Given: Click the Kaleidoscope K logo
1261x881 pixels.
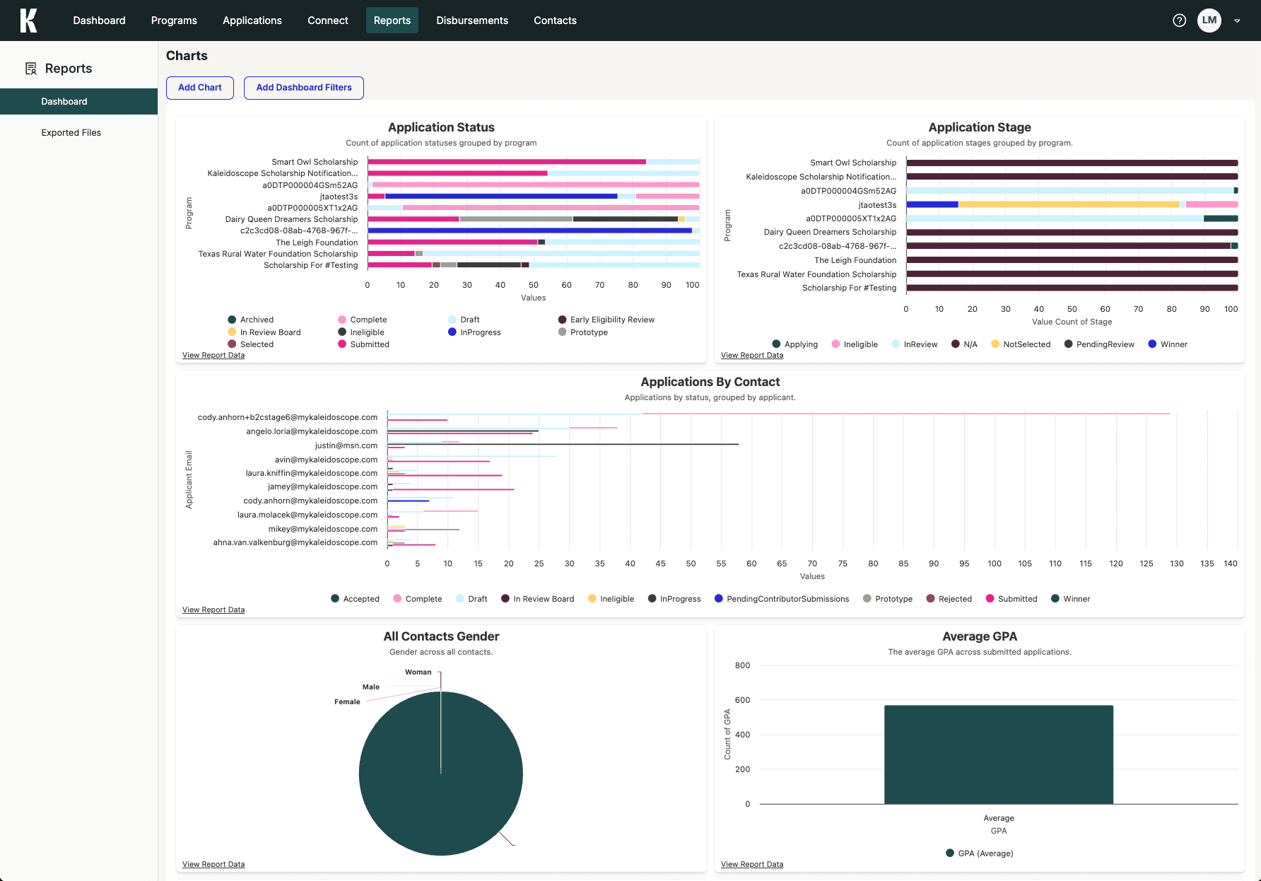Looking at the screenshot, I should coord(28,21).
